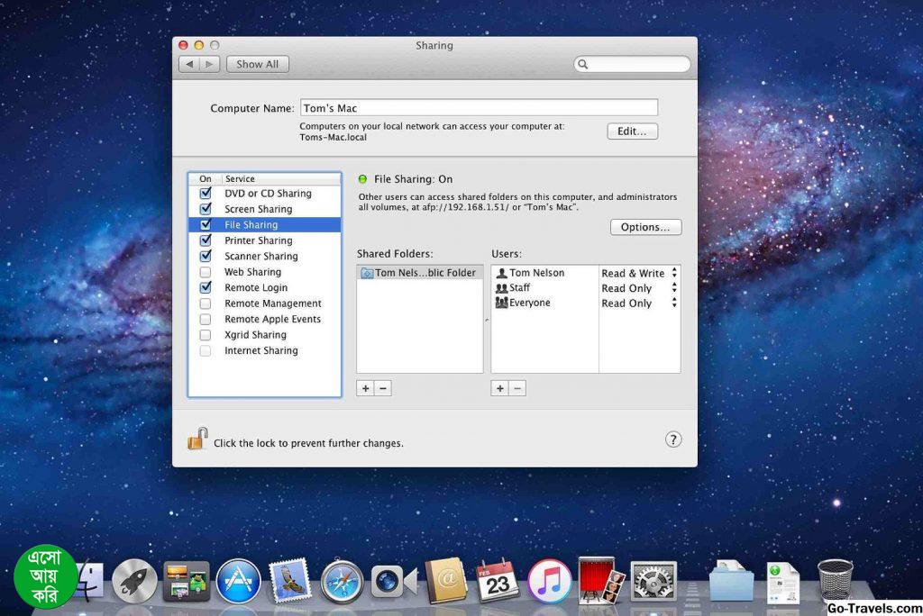Remove shared folder with minus button

tap(382, 388)
